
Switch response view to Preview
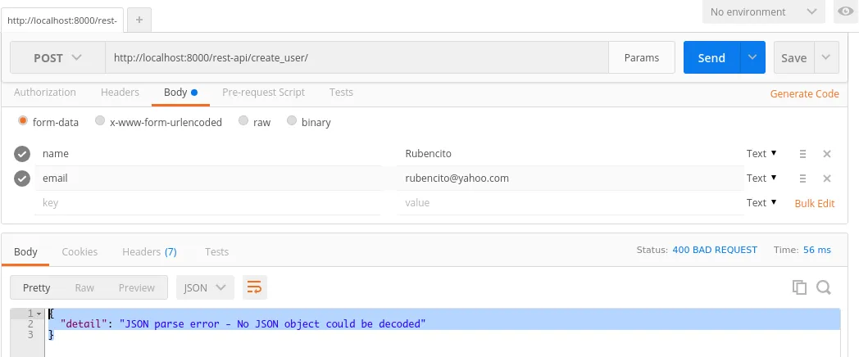[x=137, y=287]
